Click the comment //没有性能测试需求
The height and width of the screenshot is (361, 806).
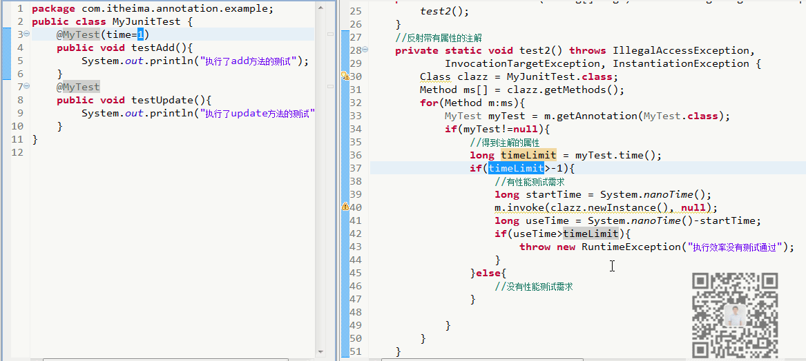[534, 286]
